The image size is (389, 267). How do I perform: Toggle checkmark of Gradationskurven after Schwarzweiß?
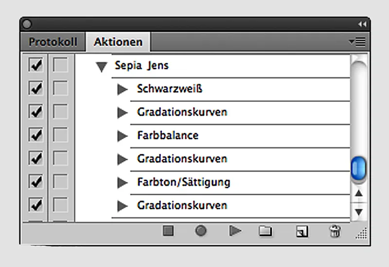click(x=35, y=112)
